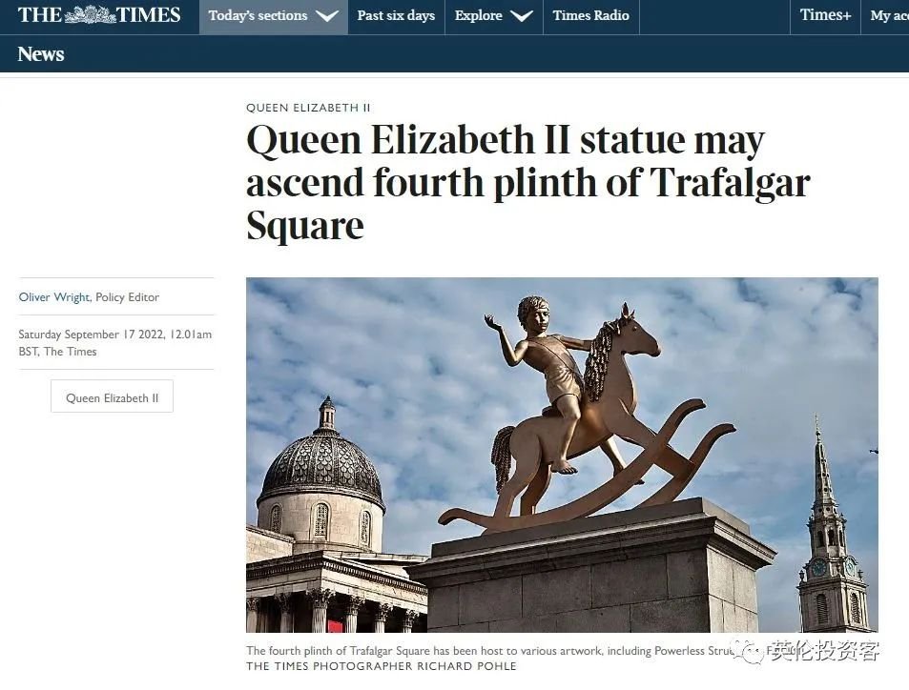Viewport: 909px width, 690px height.
Task: Click the QUEEN ELIZABETH II topic label
Action: click(x=308, y=108)
